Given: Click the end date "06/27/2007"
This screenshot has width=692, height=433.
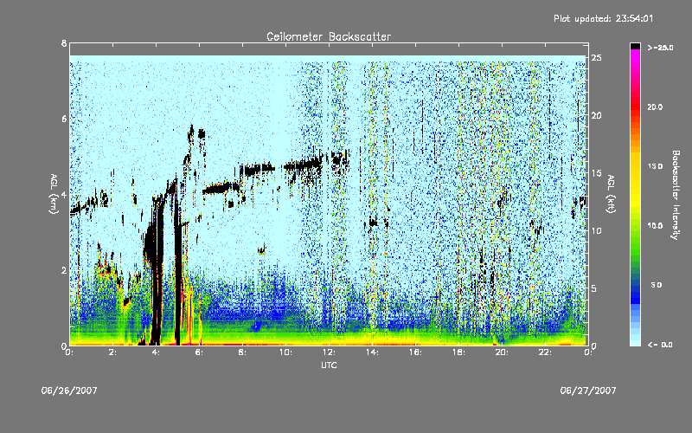Looking at the screenshot, I should pyautogui.click(x=588, y=391).
